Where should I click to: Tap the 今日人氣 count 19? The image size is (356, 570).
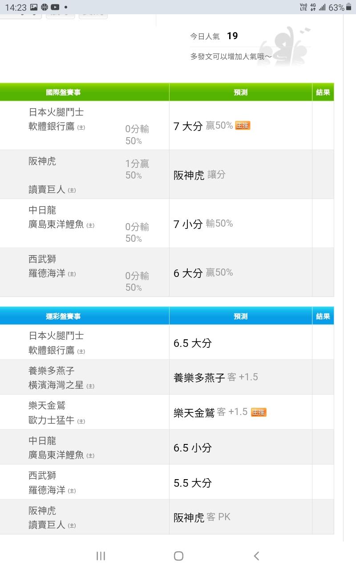pyautogui.click(x=232, y=36)
